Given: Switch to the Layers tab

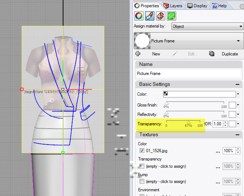Looking at the screenshot, I should (173, 6).
